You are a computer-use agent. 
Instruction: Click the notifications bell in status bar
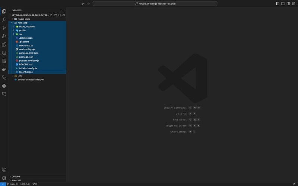(x=294, y=184)
